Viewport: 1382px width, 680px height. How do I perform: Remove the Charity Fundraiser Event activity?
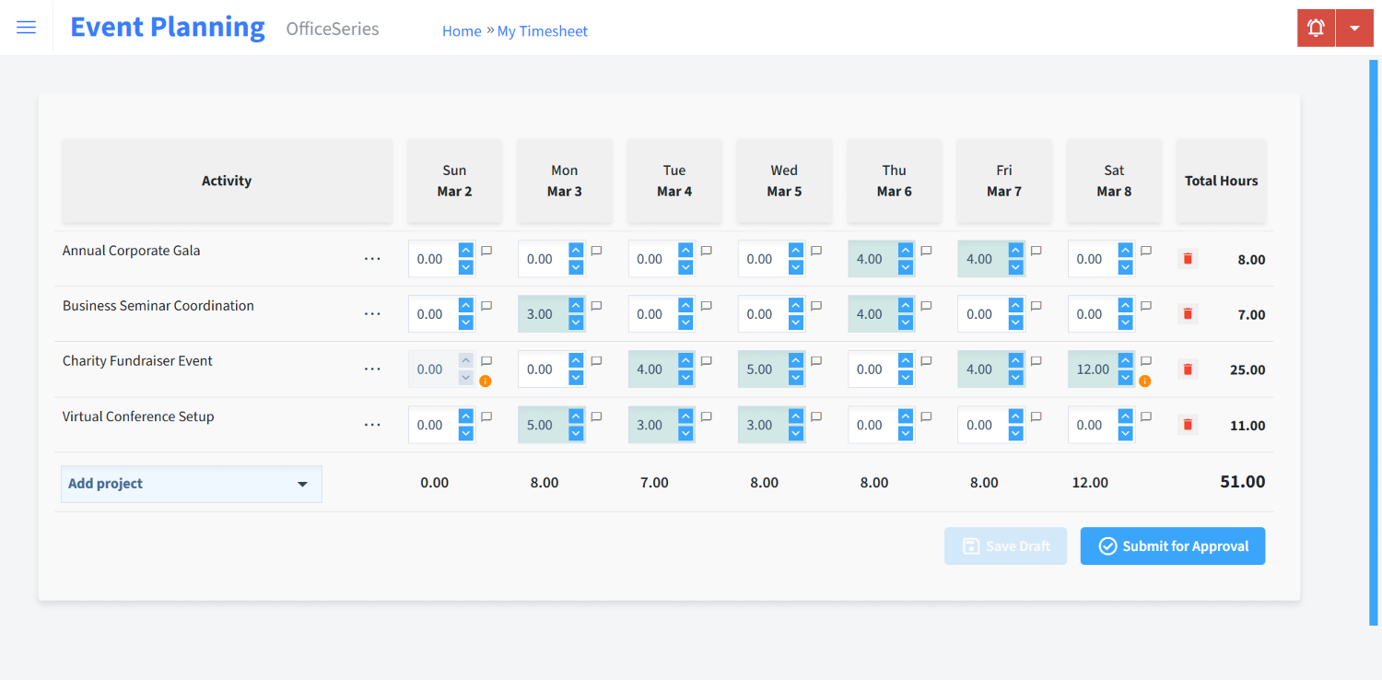pos(1187,369)
